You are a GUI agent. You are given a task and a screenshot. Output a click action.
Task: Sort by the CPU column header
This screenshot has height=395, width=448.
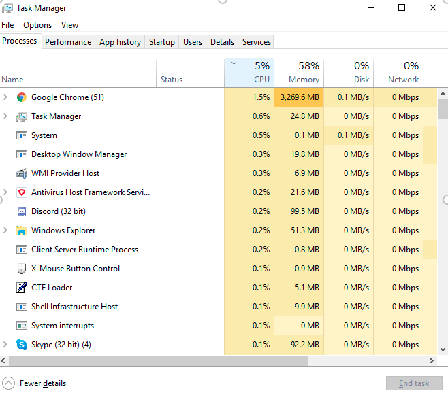click(249, 73)
